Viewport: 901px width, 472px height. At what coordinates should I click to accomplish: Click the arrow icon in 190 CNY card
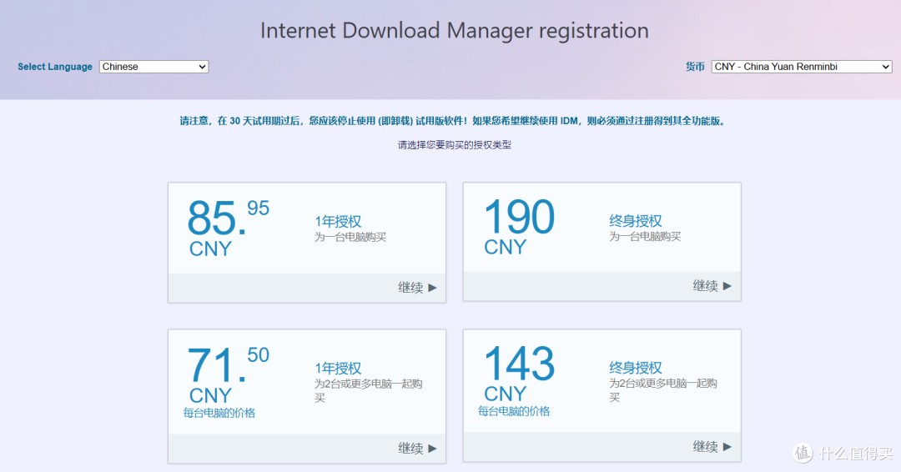point(727,286)
